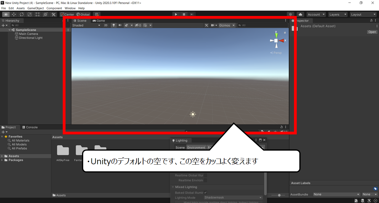Click the Pause button

(x=184, y=14)
